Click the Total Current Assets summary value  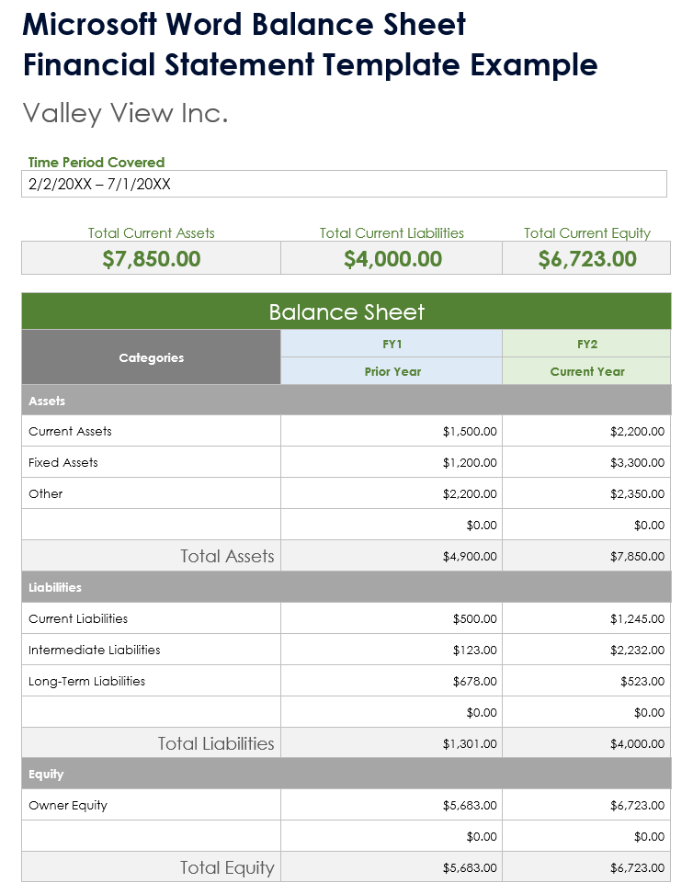(152, 259)
